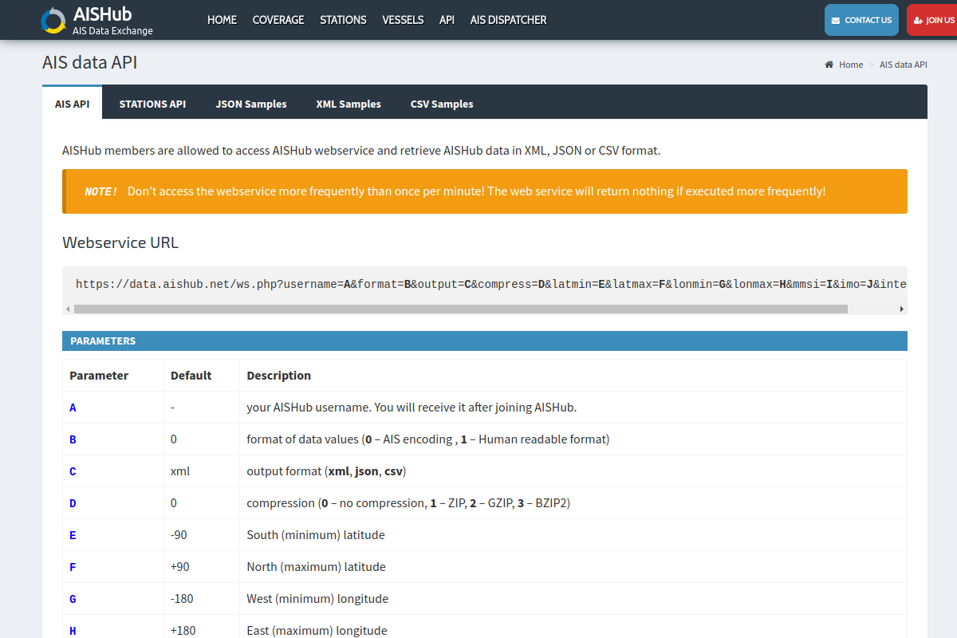Image resolution: width=957 pixels, height=638 pixels.
Task: Click the user-plus icon in Join Us
Action: pyautogui.click(x=919, y=20)
